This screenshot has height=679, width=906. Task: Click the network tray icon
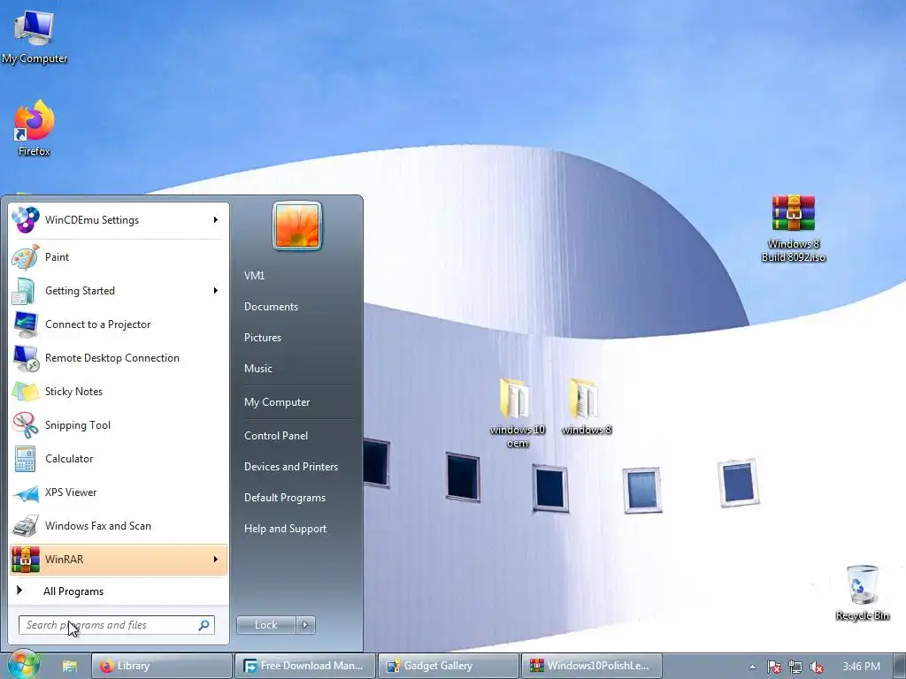795,667
